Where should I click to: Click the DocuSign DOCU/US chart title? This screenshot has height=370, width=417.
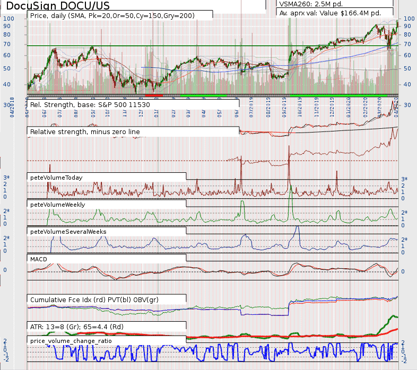coord(58,6)
